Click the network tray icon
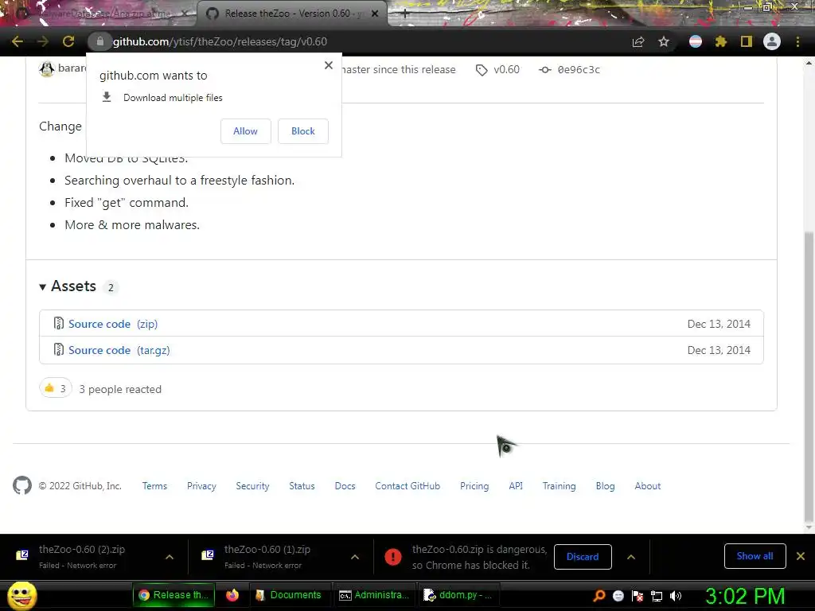The image size is (815, 611). point(657,596)
